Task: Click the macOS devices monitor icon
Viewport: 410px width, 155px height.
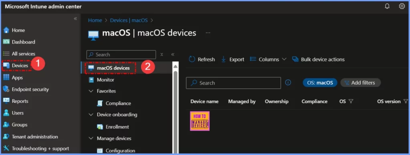Action: click(91, 68)
